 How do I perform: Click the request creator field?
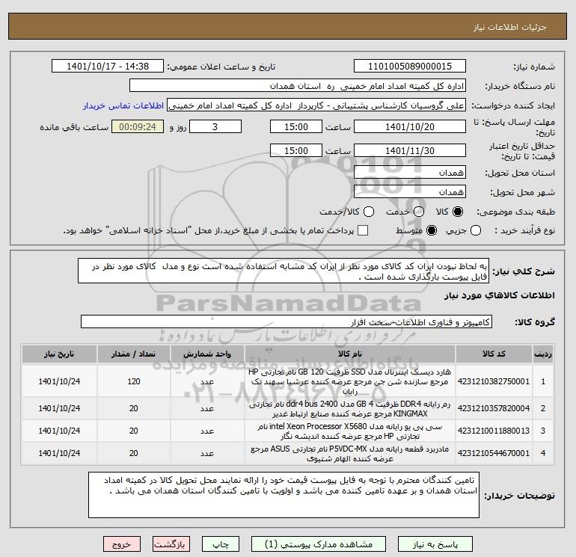[316, 105]
